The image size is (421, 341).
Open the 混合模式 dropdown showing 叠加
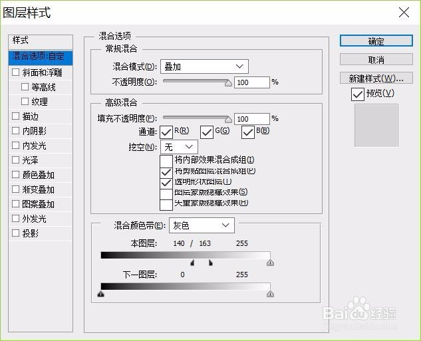[x=204, y=66]
